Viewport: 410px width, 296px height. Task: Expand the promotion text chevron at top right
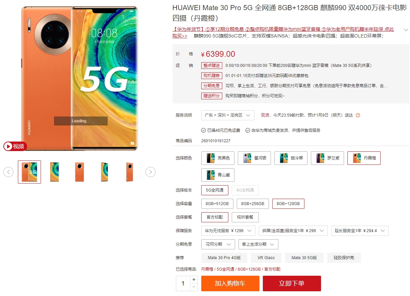(x=406, y=30)
